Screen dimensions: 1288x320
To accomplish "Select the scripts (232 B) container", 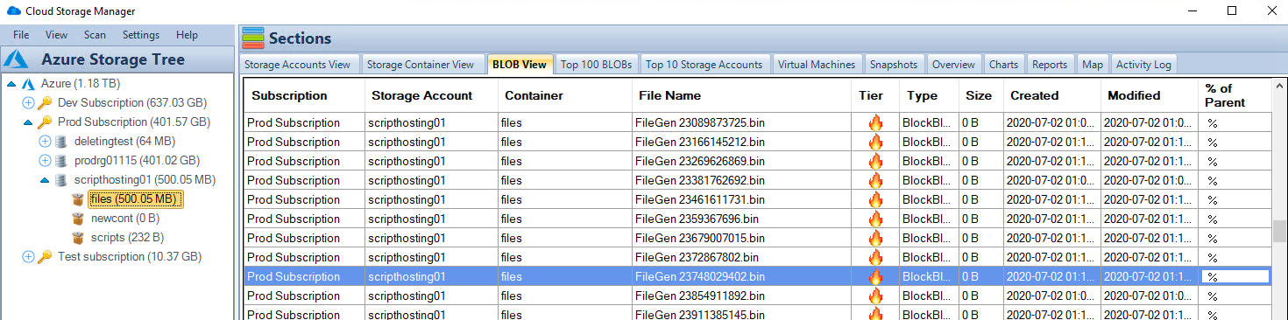I will [x=127, y=238].
